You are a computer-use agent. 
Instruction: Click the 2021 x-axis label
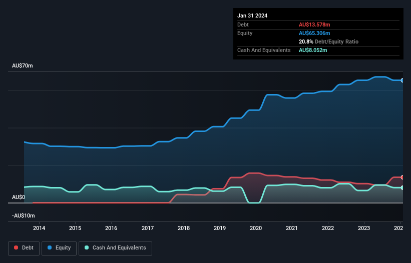(292, 228)
